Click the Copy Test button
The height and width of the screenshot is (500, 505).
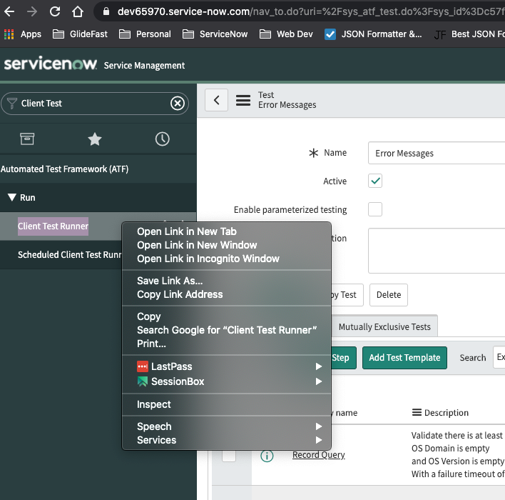347,294
